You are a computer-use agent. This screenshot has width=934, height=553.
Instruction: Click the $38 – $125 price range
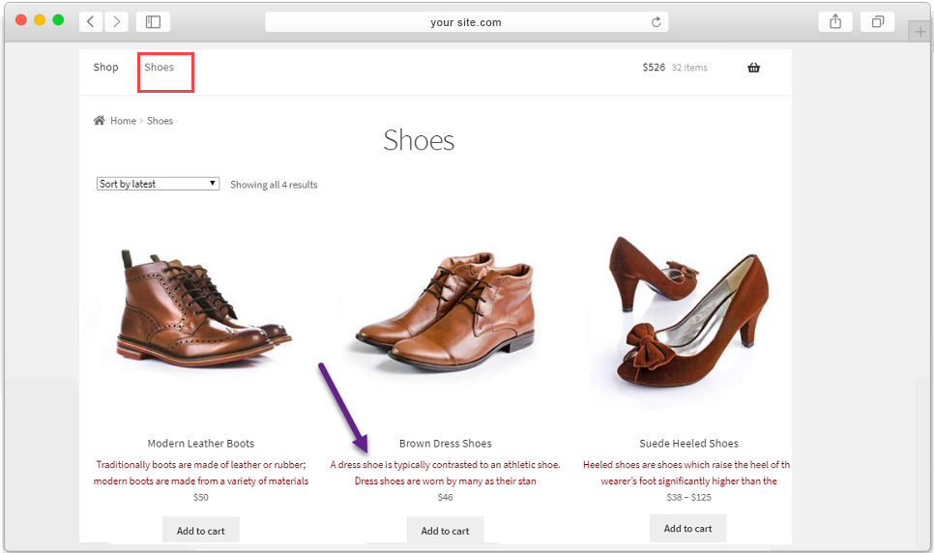[x=688, y=497]
